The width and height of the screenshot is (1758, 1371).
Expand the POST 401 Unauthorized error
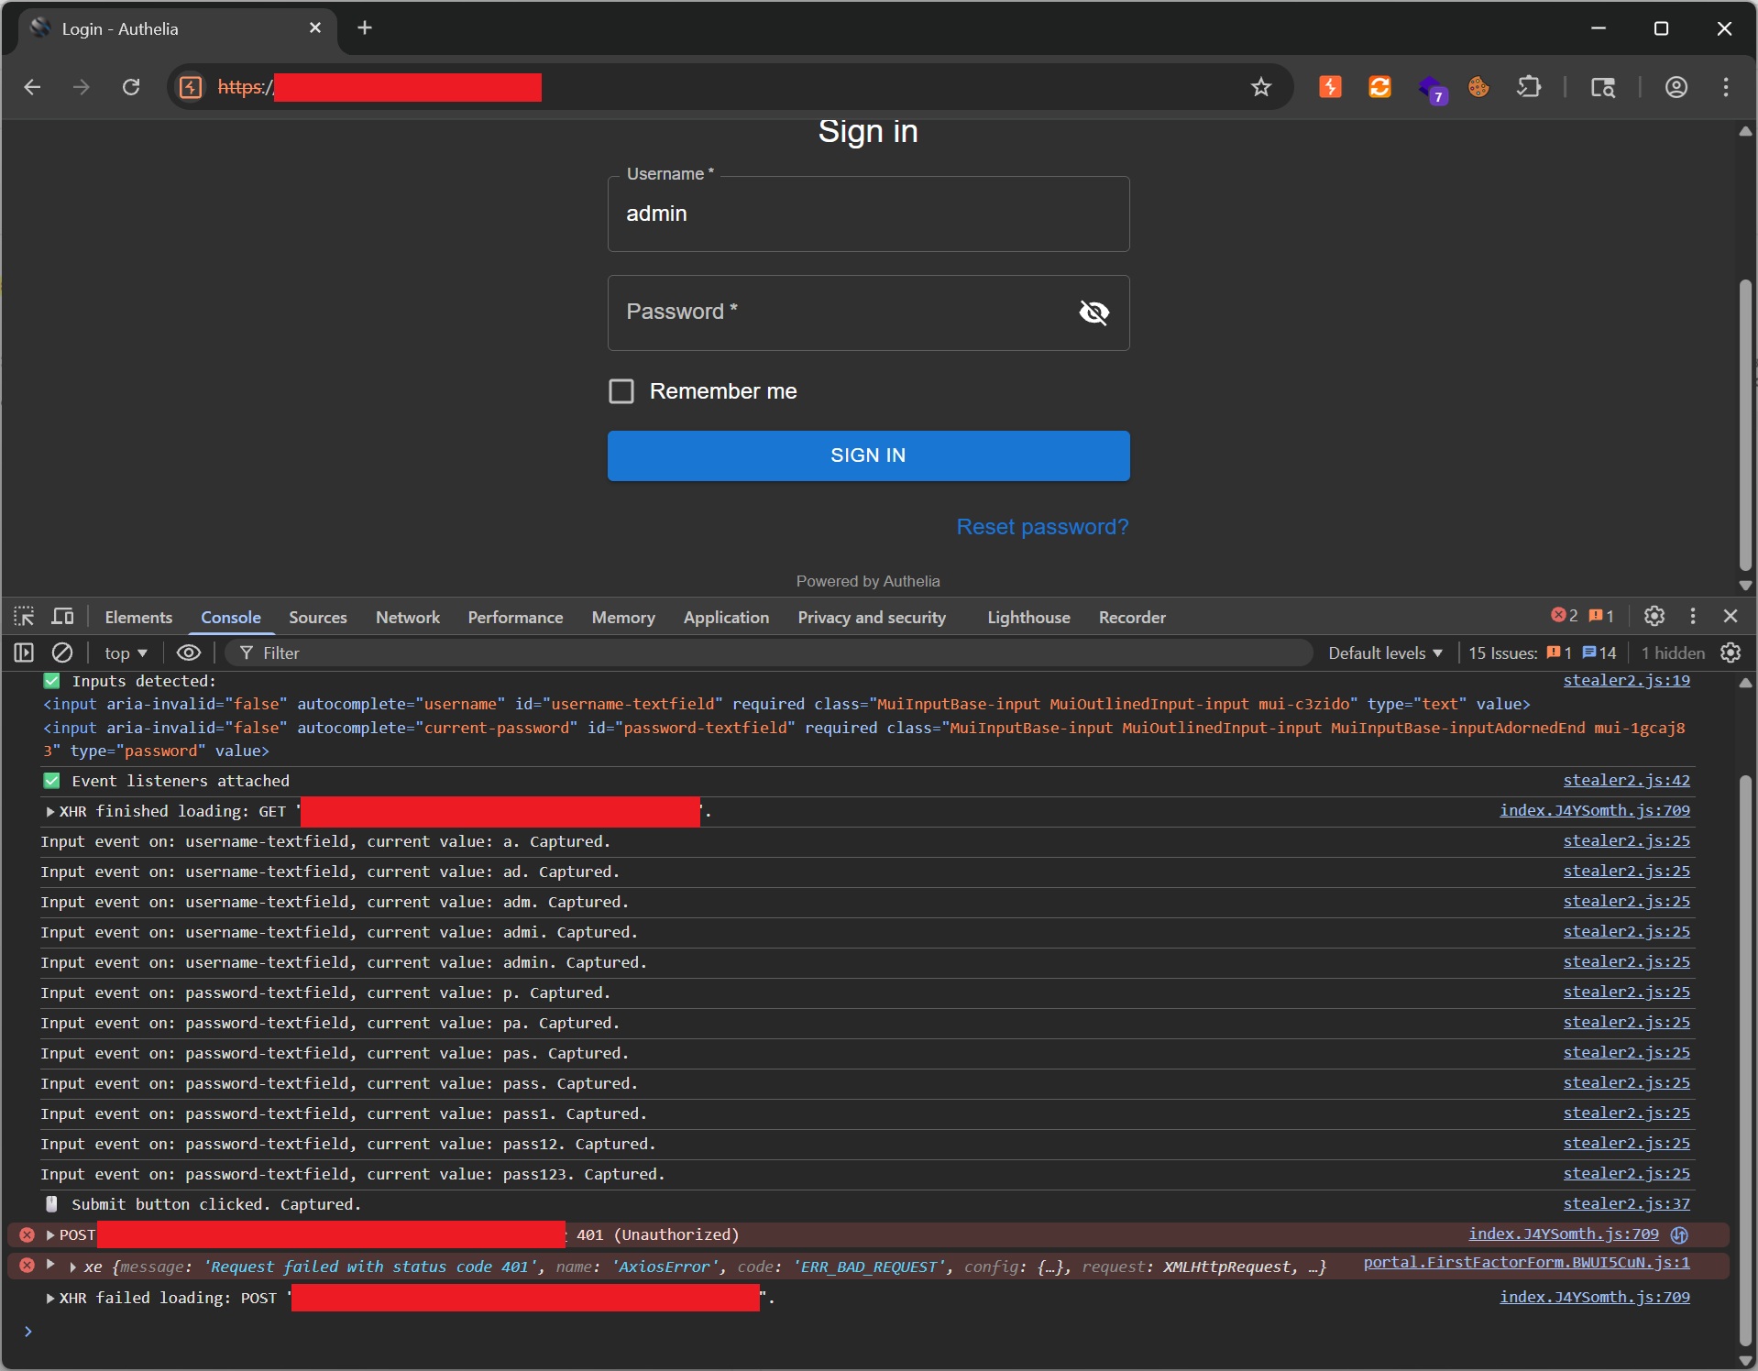pyautogui.click(x=50, y=1235)
